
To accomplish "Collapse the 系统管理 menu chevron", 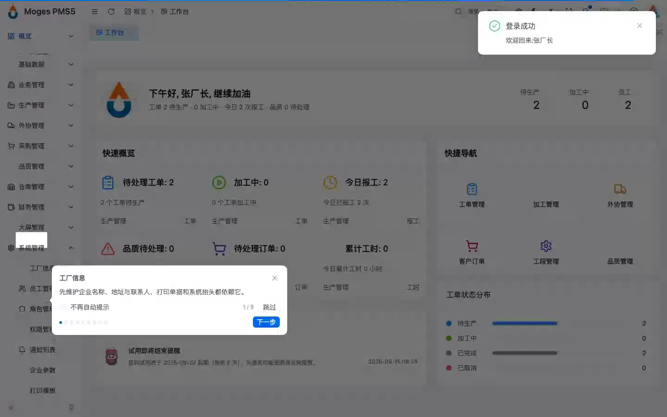I will (71, 248).
